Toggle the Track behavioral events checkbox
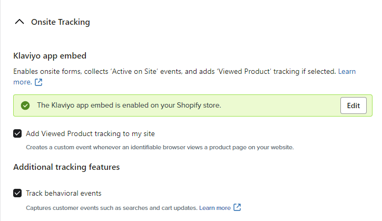This screenshot has width=382, height=221. [17, 193]
